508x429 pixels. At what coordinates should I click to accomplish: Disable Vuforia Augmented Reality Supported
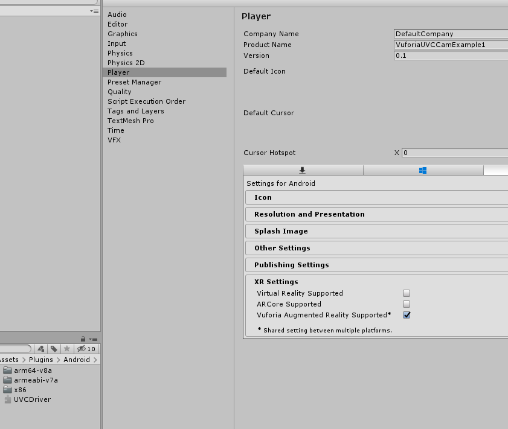pyautogui.click(x=407, y=315)
